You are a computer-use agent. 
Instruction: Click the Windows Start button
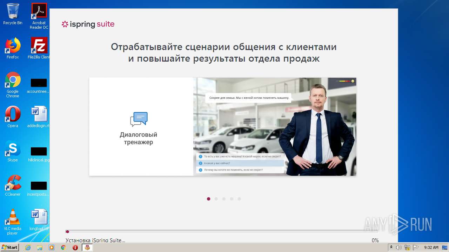point(9,247)
